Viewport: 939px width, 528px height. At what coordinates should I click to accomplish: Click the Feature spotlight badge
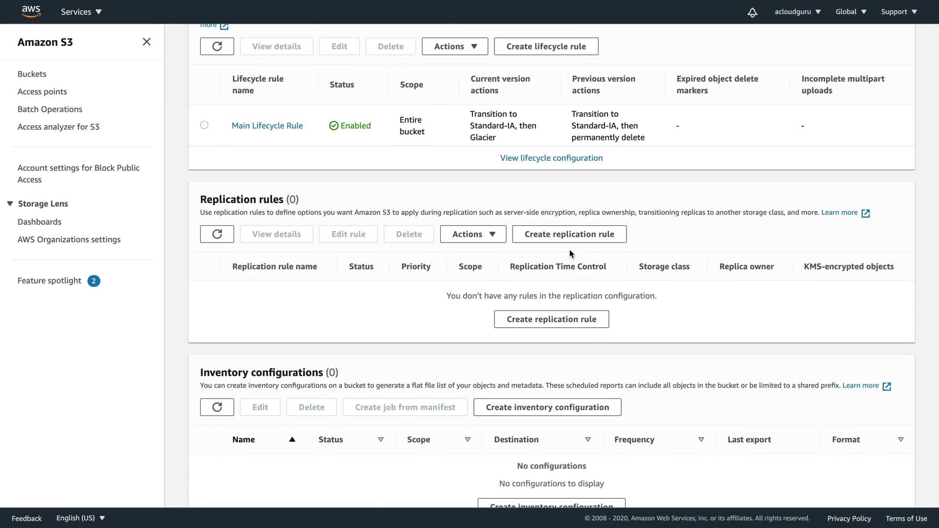click(93, 281)
